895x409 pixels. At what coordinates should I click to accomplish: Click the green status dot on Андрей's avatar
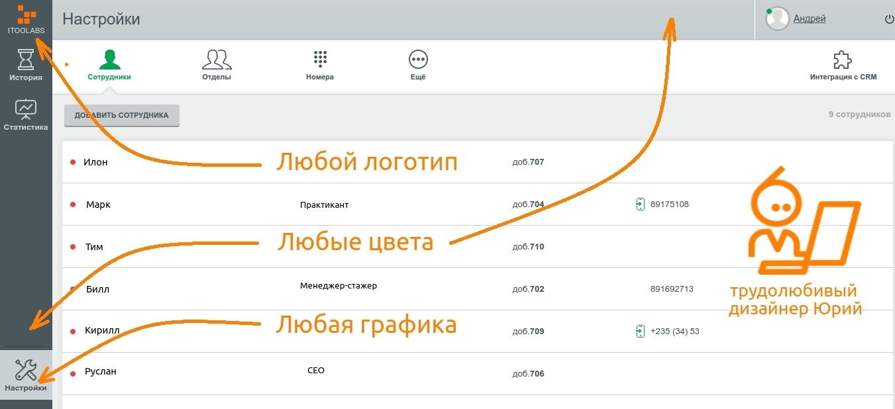coord(769,11)
